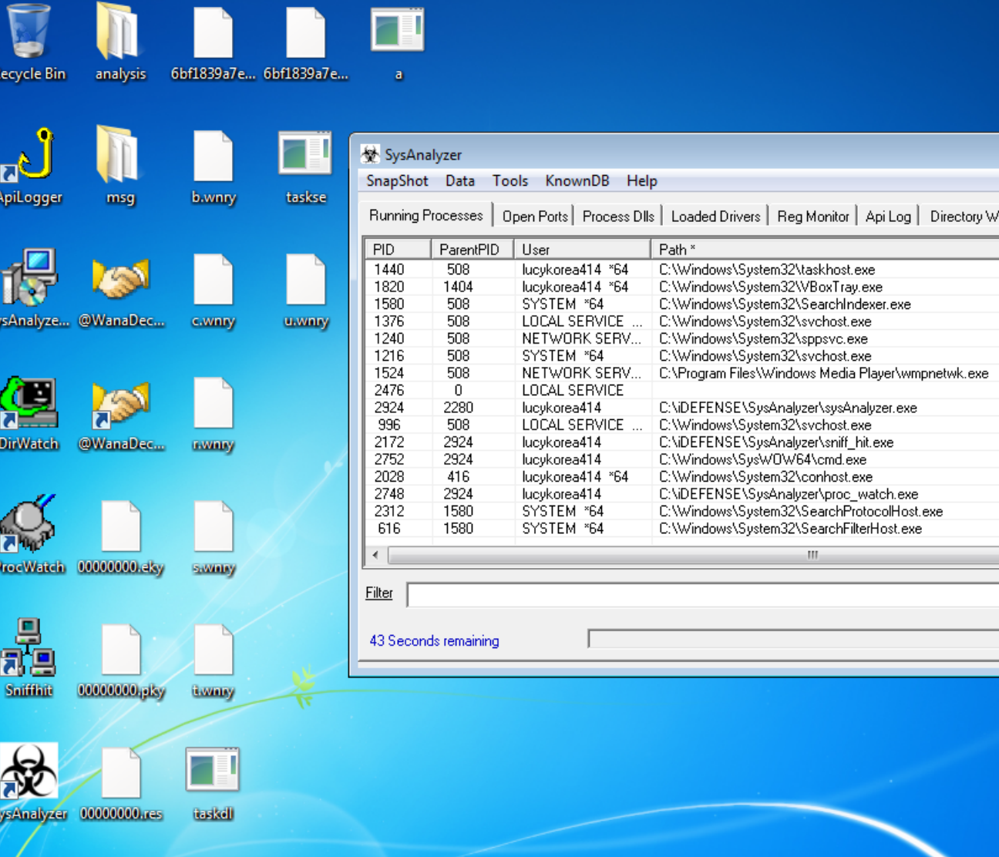Switch to the Running Processes tab

click(426, 215)
